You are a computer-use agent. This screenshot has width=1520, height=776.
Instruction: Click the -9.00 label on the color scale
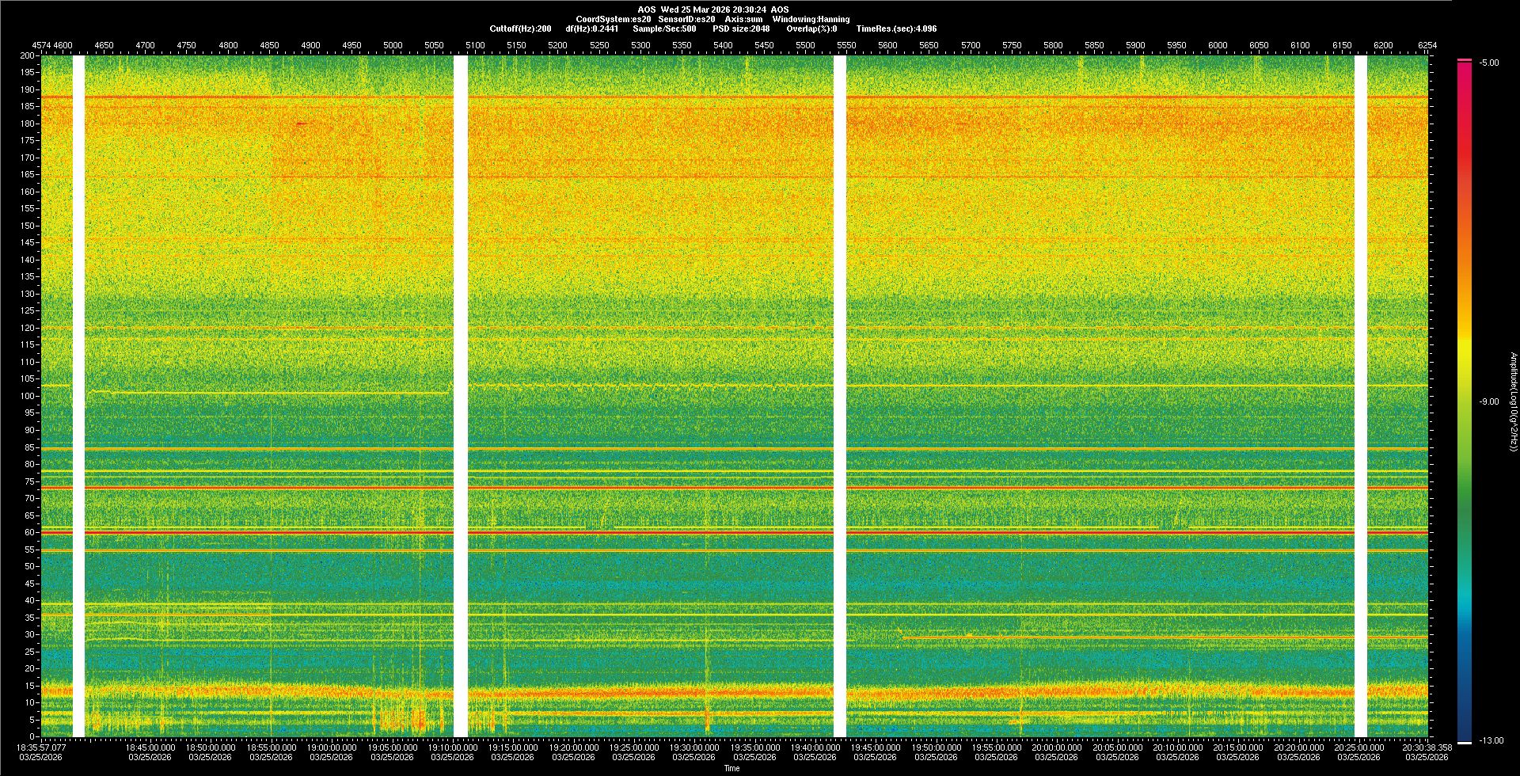coord(1489,402)
